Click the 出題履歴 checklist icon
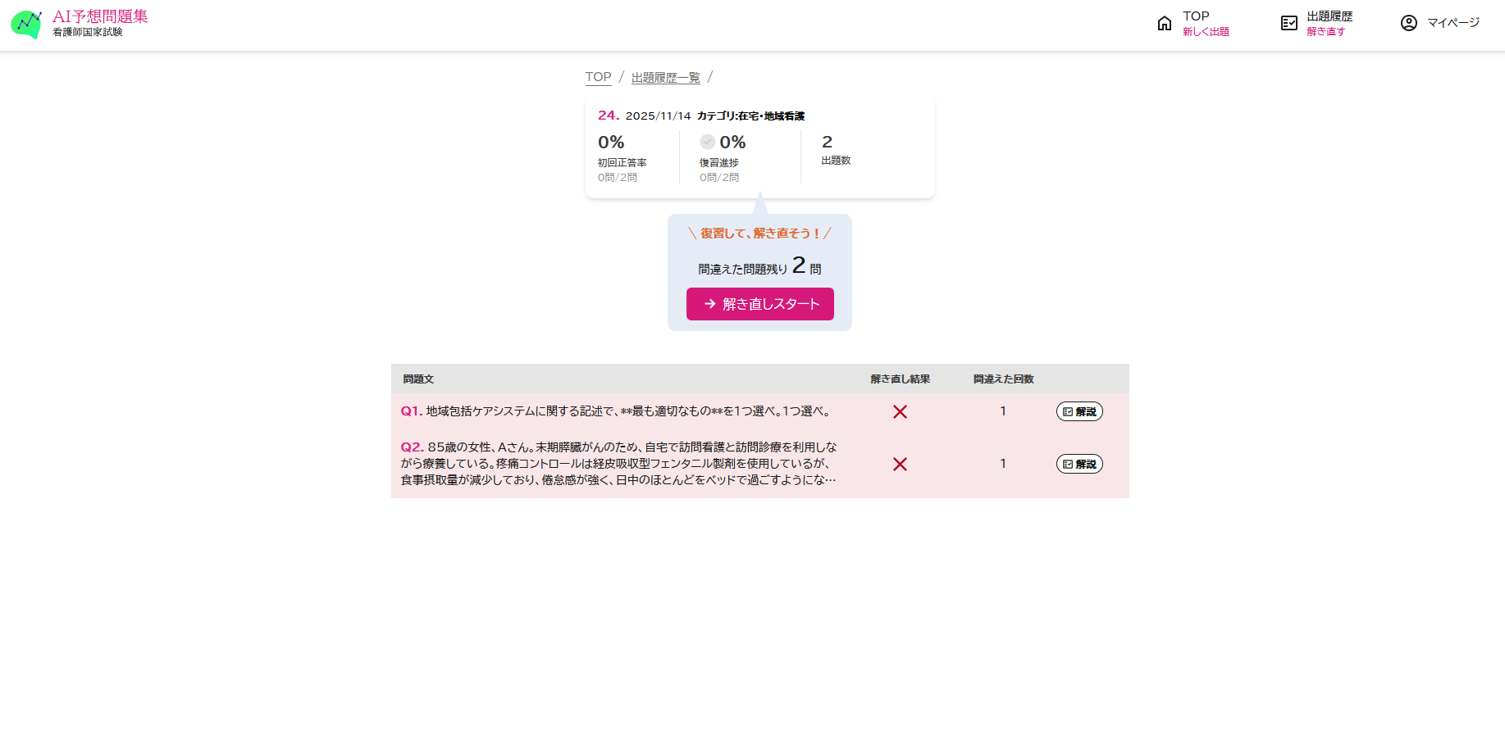The width and height of the screenshot is (1505, 735). (1289, 23)
